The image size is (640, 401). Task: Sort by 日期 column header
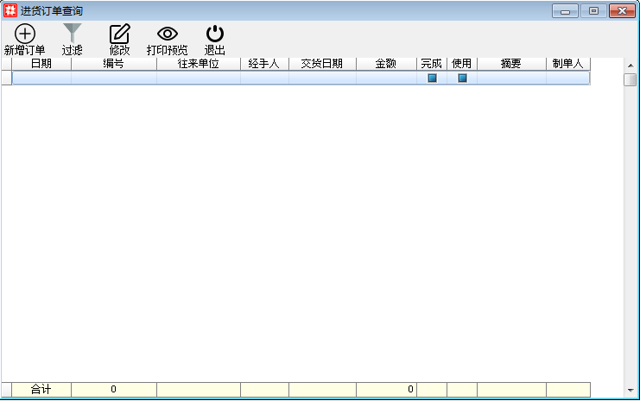[41, 64]
